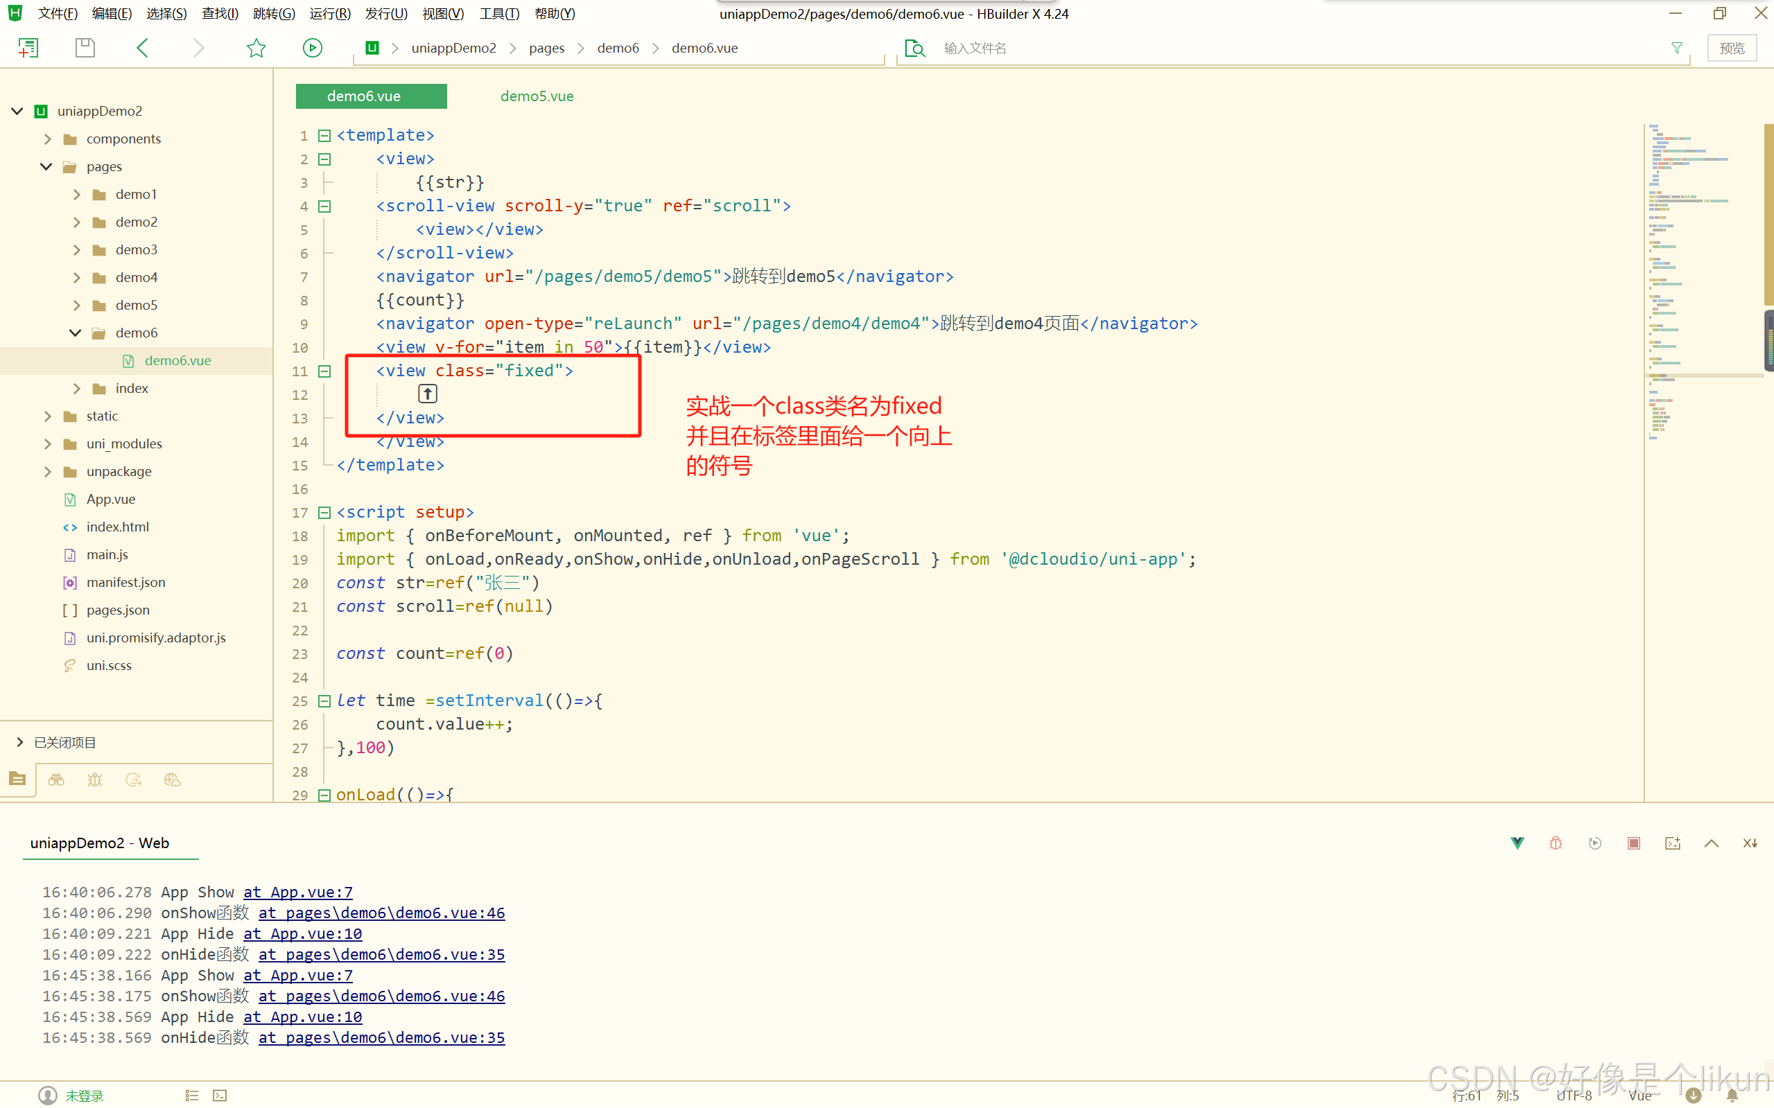Click the 预览 preview button
1774x1108 pixels.
click(x=1732, y=49)
